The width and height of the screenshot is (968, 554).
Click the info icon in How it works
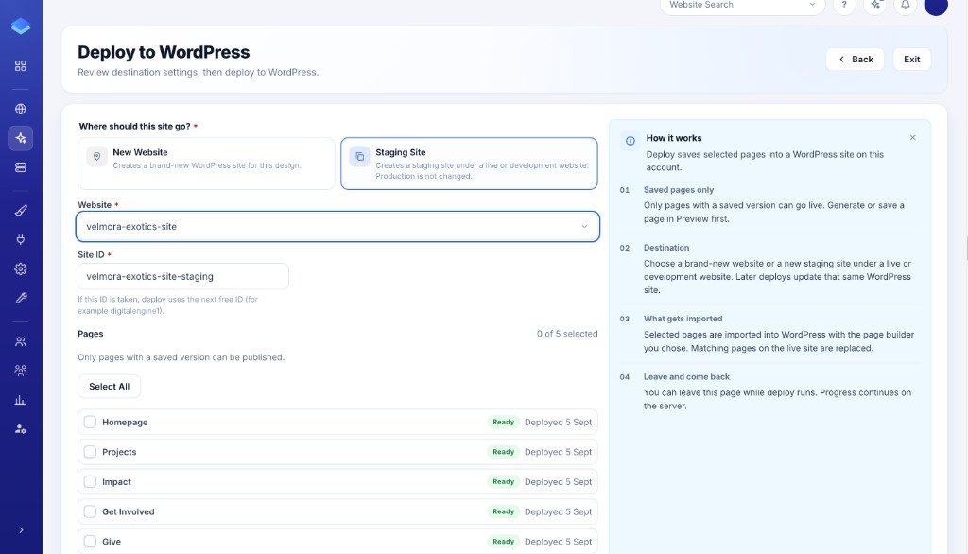click(x=631, y=141)
